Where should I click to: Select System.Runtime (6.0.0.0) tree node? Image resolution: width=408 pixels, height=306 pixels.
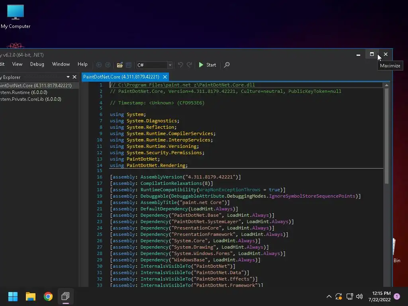point(24,92)
